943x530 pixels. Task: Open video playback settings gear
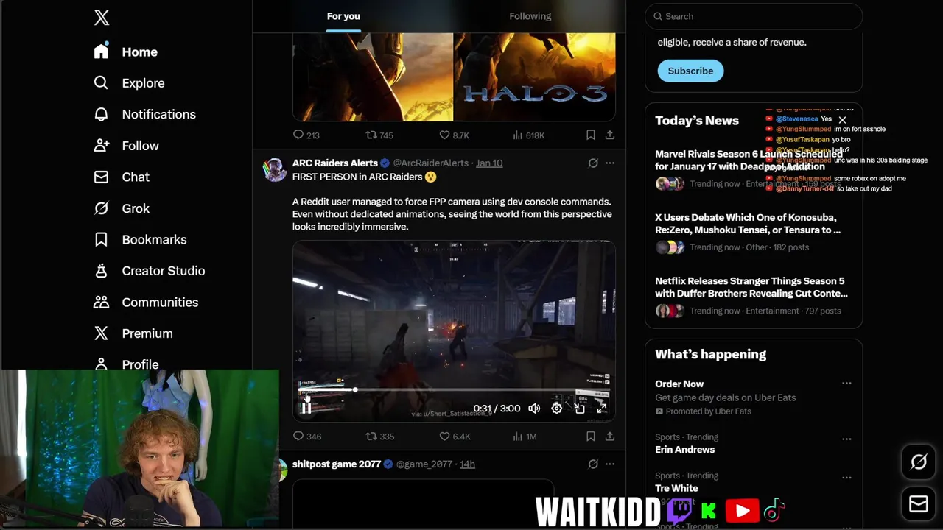[557, 409]
